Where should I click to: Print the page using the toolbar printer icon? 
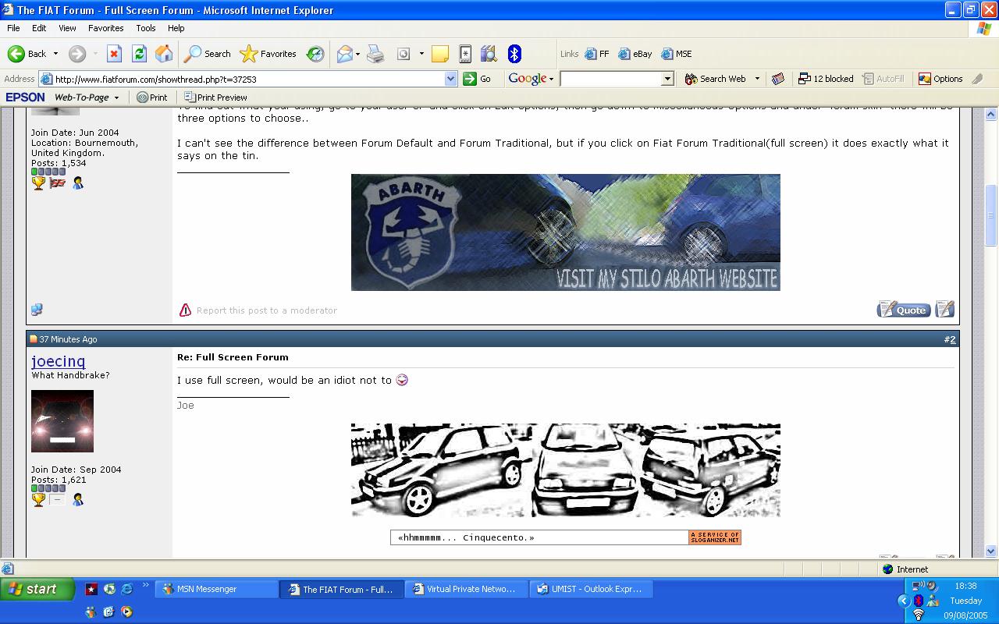(x=375, y=54)
